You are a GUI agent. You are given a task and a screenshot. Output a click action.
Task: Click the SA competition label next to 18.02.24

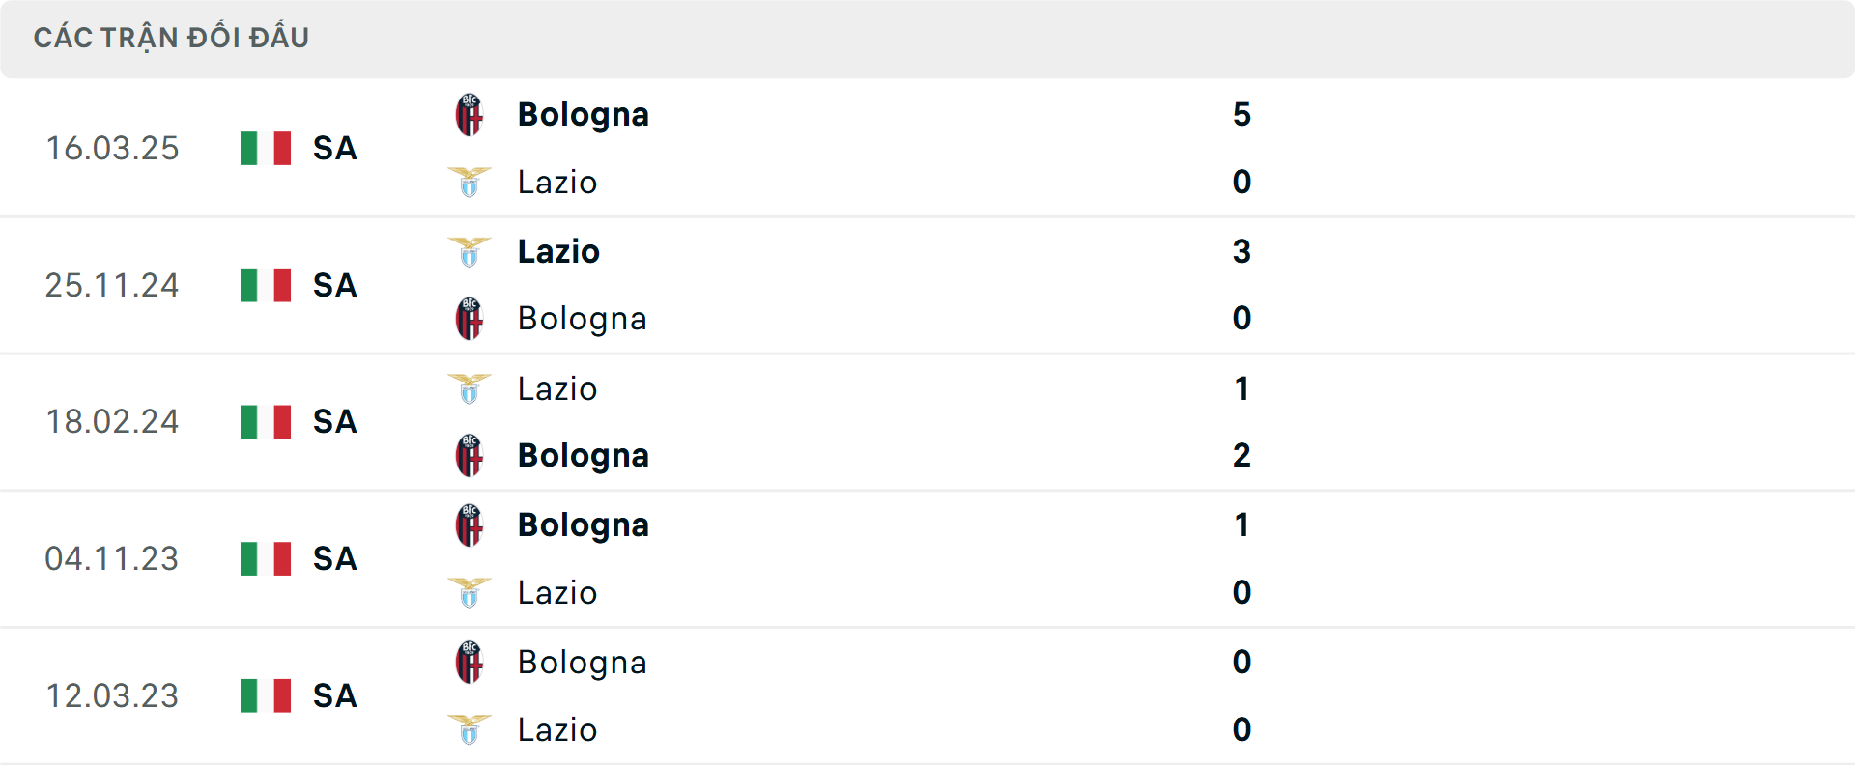[x=333, y=421]
